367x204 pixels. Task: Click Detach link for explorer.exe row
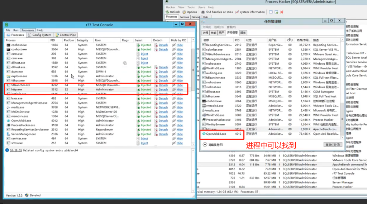163,76
